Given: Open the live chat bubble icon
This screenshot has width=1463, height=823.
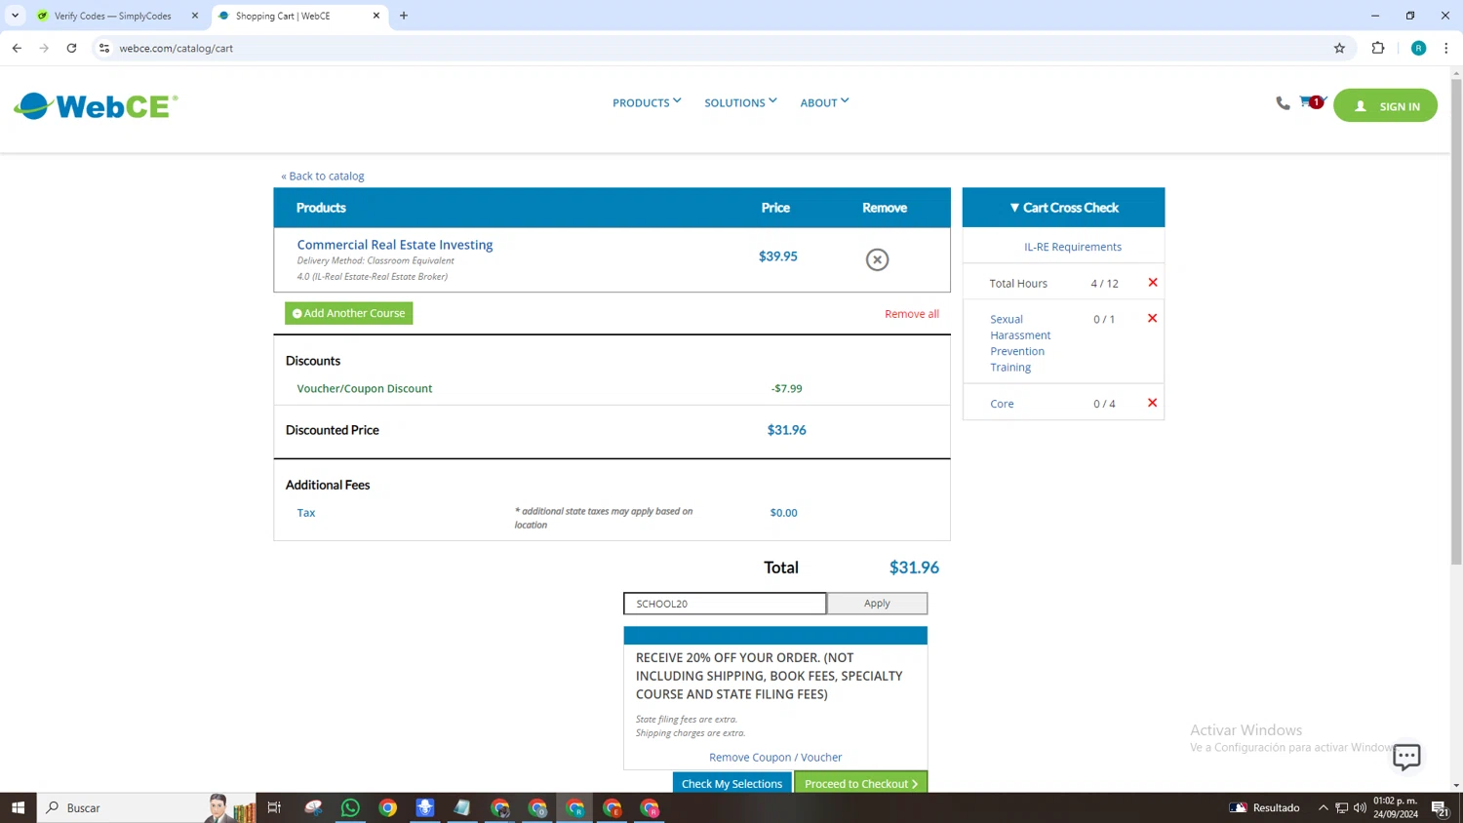Looking at the screenshot, I should pos(1406,757).
